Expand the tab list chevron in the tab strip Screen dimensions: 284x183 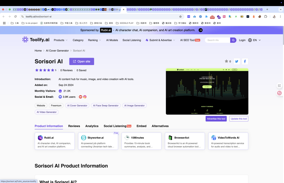[x=281, y=9]
